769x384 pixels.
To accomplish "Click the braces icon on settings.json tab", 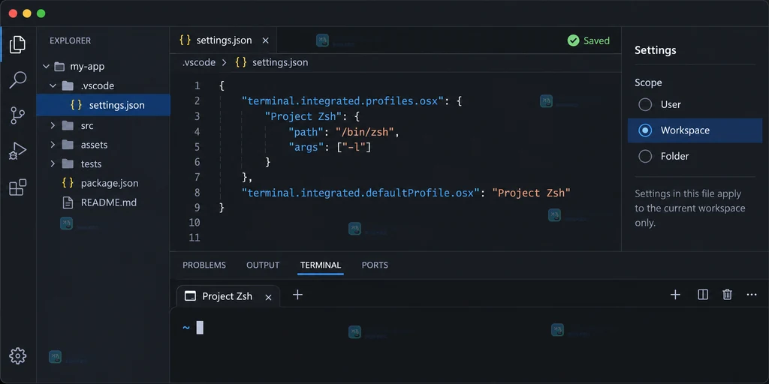I will (185, 40).
